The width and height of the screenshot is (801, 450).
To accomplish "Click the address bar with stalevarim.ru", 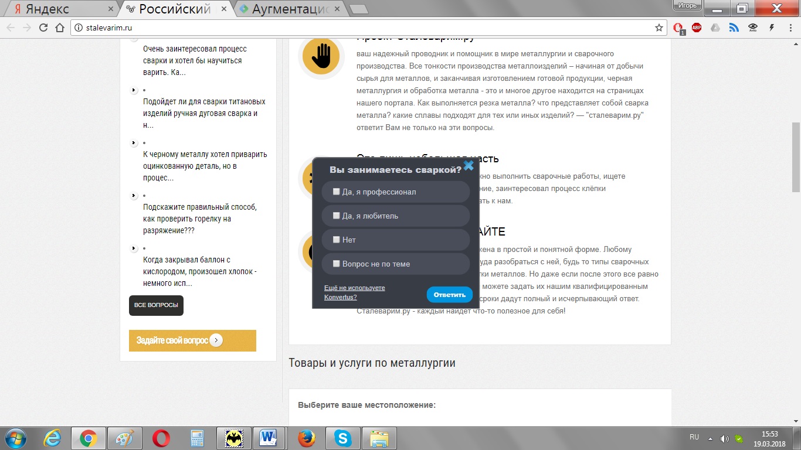I will [x=369, y=28].
